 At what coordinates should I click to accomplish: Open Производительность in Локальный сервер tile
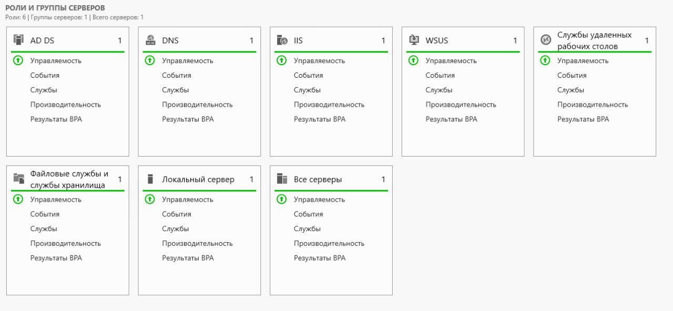tap(197, 243)
